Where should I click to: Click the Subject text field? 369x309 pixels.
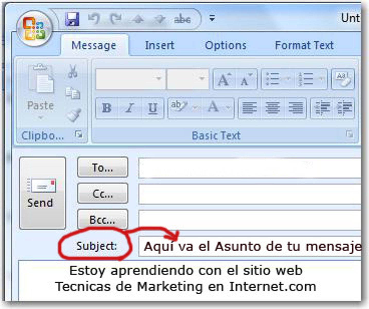pyautogui.click(x=250, y=246)
